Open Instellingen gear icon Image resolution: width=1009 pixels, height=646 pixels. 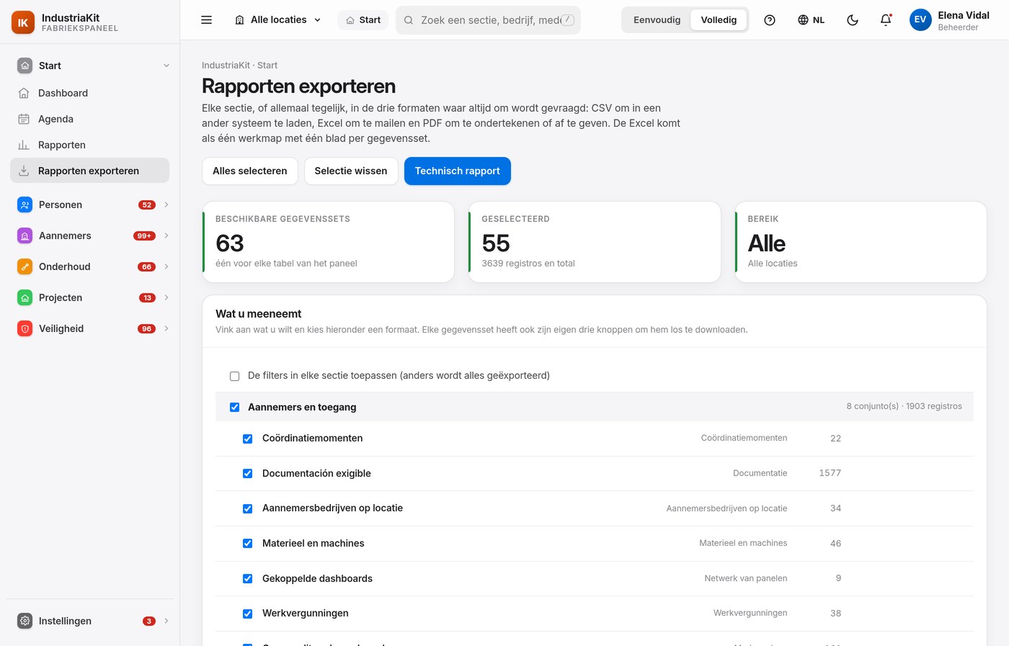(25, 621)
